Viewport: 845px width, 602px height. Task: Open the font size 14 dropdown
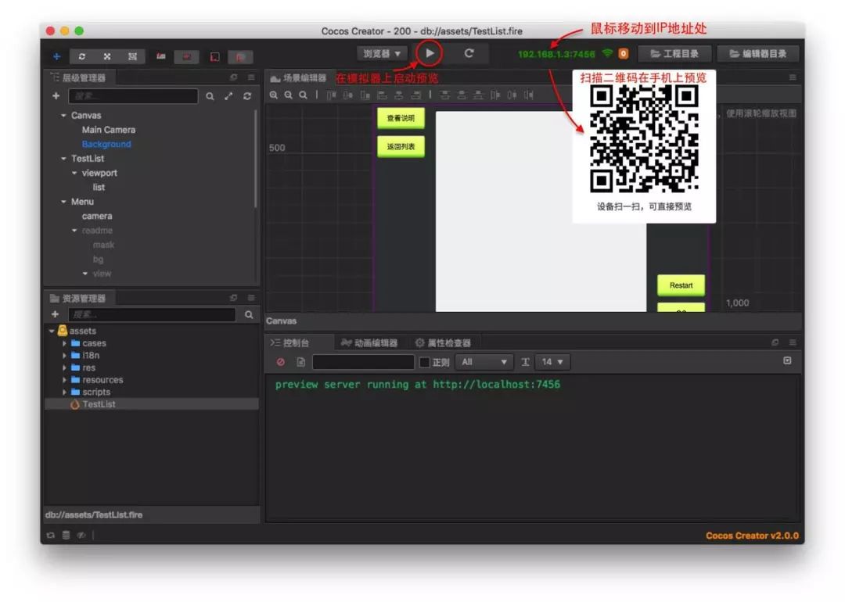[552, 362]
